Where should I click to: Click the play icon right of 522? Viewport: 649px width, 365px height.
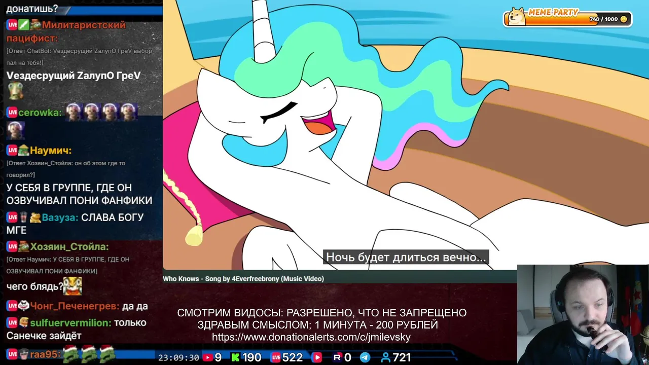click(317, 357)
